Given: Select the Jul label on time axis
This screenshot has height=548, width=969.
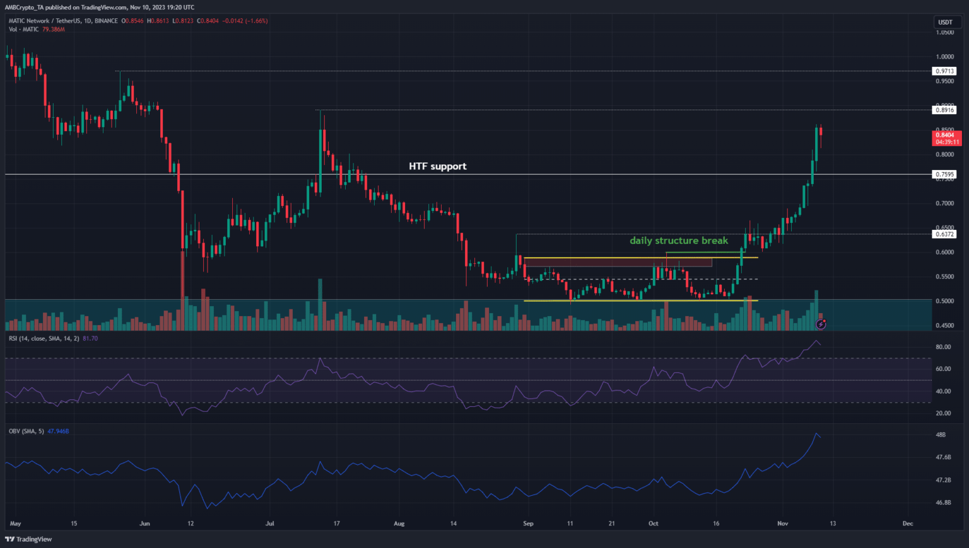Looking at the screenshot, I should point(270,523).
